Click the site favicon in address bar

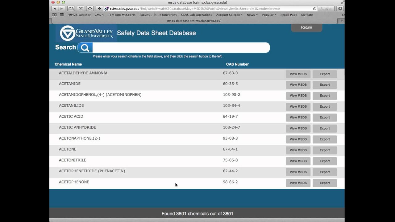click(106, 9)
